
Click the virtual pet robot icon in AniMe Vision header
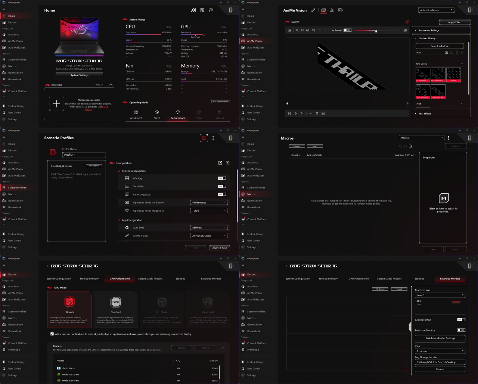340,10
